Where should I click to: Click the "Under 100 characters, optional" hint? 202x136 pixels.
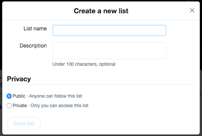(84, 64)
